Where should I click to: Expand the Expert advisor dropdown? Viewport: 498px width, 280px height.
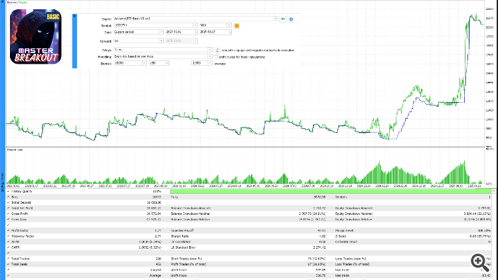pos(275,19)
